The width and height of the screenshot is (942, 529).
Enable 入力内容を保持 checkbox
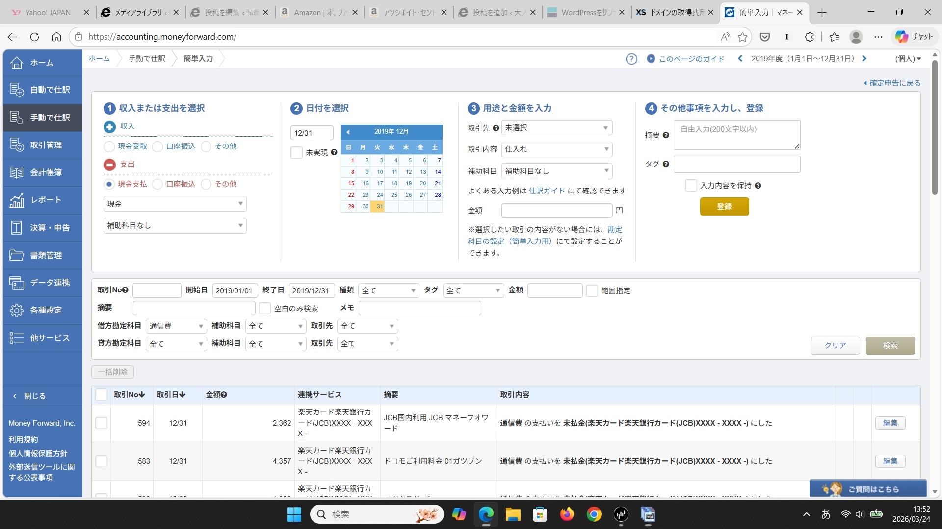pyautogui.click(x=691, y=186)
